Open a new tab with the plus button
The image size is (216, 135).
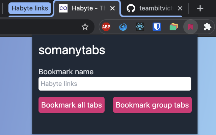pos(200,8)
